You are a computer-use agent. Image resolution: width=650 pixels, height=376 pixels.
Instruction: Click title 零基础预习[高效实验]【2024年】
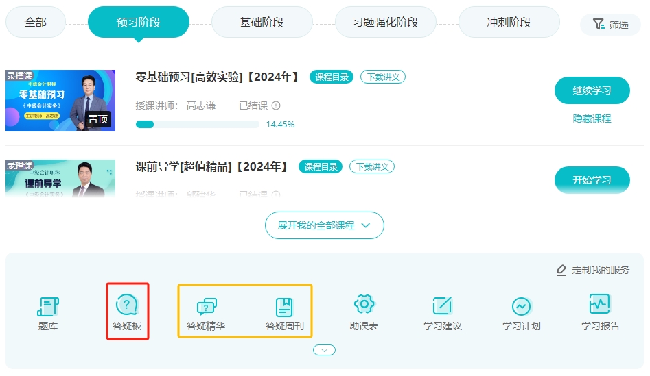[x=217, y=77]
